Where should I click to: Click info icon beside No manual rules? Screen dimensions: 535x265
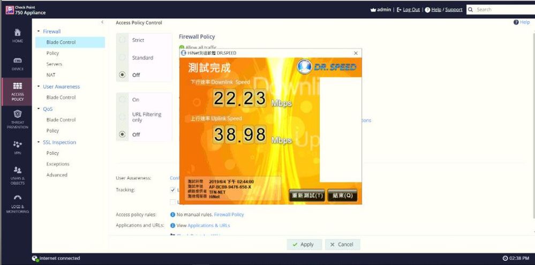[172, 215]
